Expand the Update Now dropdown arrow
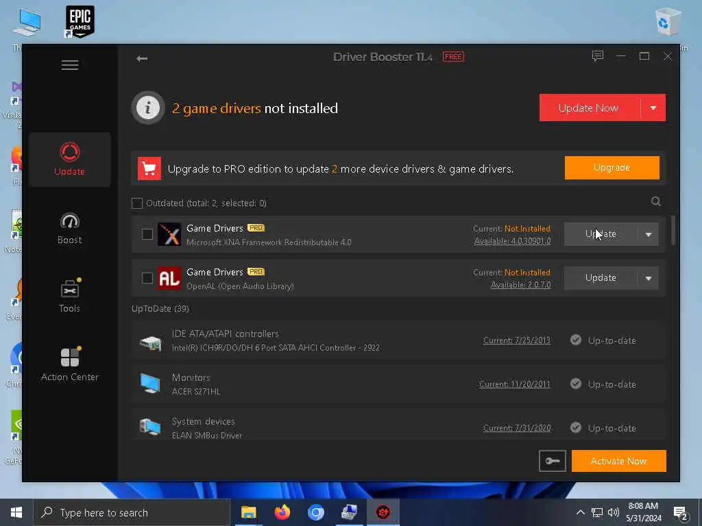702x526 pixels. click(x=653, y=108)
